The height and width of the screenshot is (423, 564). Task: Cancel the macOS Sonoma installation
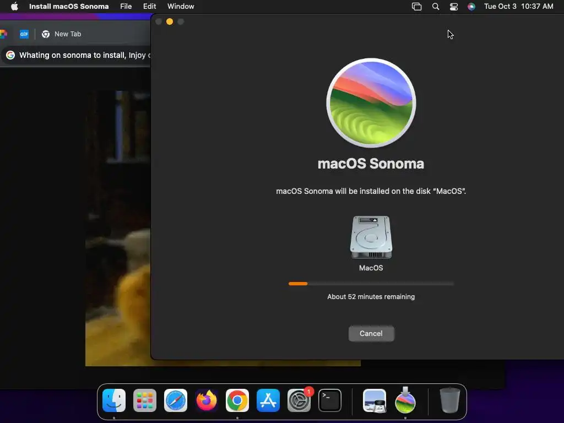pos(371,333)
